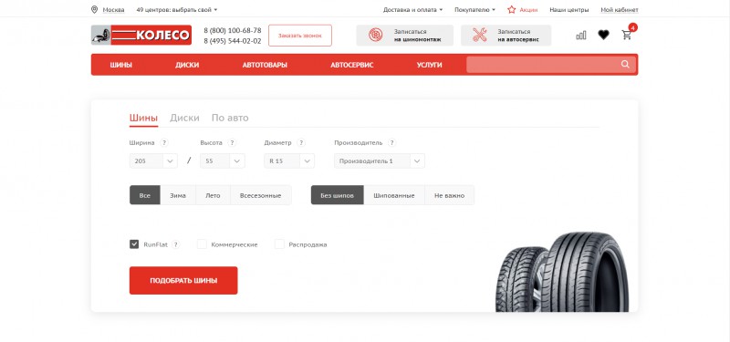Click the location pin icon next to Москва

pyautogui.click(x=95, y=9)
